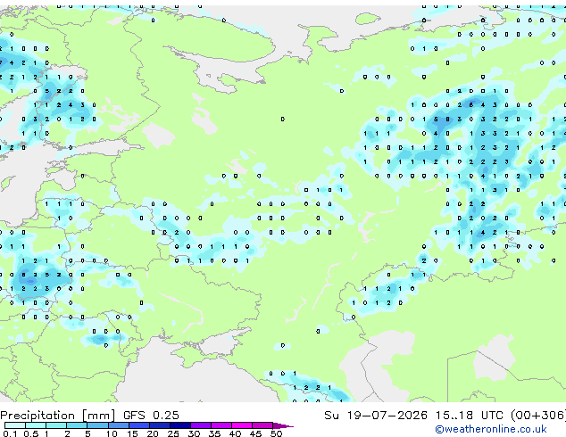Pick the 45–50 mm legend swatch

[262, 425]
